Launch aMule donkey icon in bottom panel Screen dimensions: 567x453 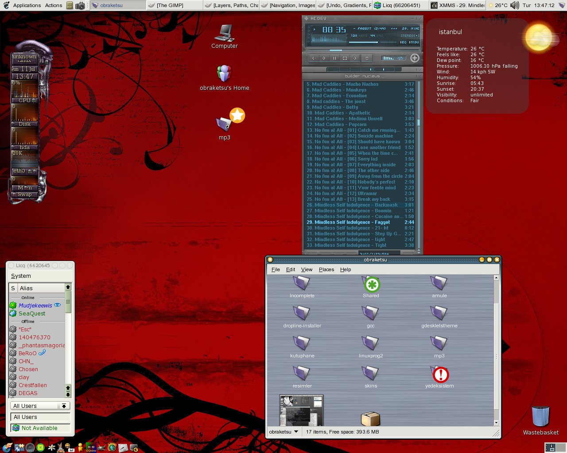61,448
